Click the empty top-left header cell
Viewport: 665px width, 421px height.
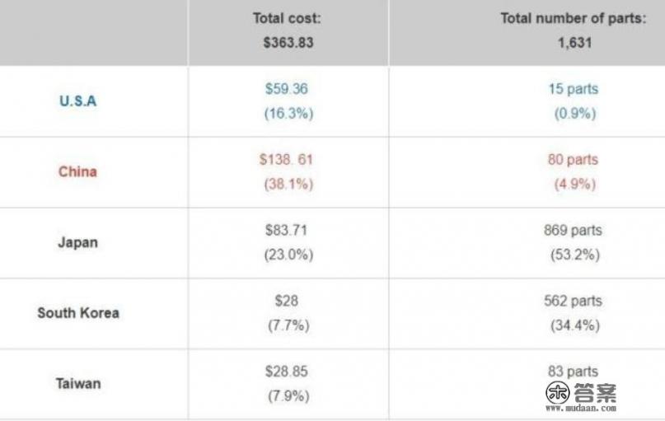tap(93, 31)
